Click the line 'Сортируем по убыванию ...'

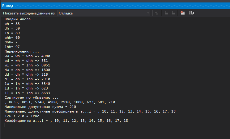point(32,97)
